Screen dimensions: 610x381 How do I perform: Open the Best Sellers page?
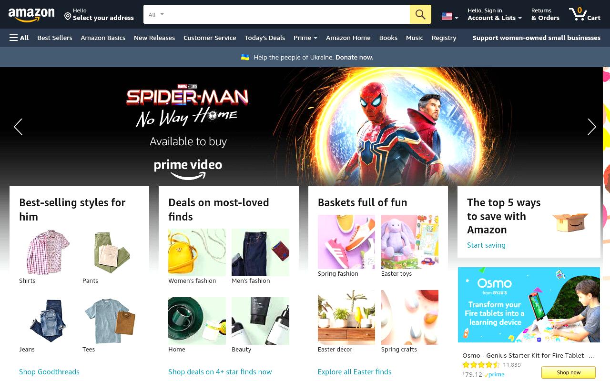point(55,38)
